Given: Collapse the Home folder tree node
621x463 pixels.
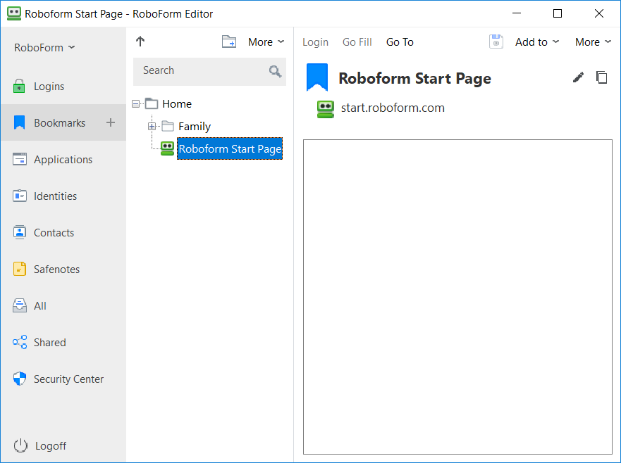Looking at the screenshot, I should 136,104.
